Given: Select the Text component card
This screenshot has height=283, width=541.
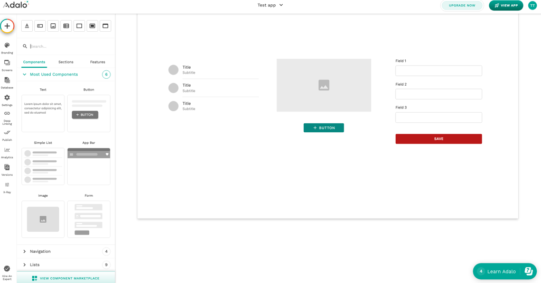Looking at the screenshot, I should click(x=43, y=113).
